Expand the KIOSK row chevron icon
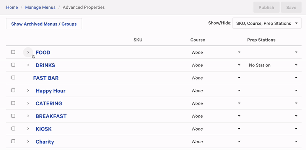The image size is (306, 150). [28, 129]
